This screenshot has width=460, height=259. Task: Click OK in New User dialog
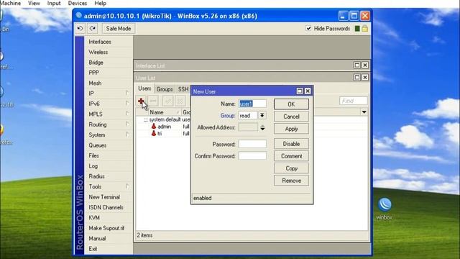291,104
